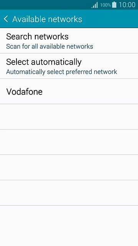Tap Scan for all available networks subtitle
The image size is (138, 246).
coord(49,47)
